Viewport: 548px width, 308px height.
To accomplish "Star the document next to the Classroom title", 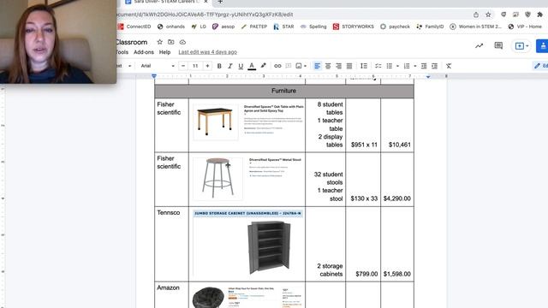I will pyautogui.click(x=160, y=42).
